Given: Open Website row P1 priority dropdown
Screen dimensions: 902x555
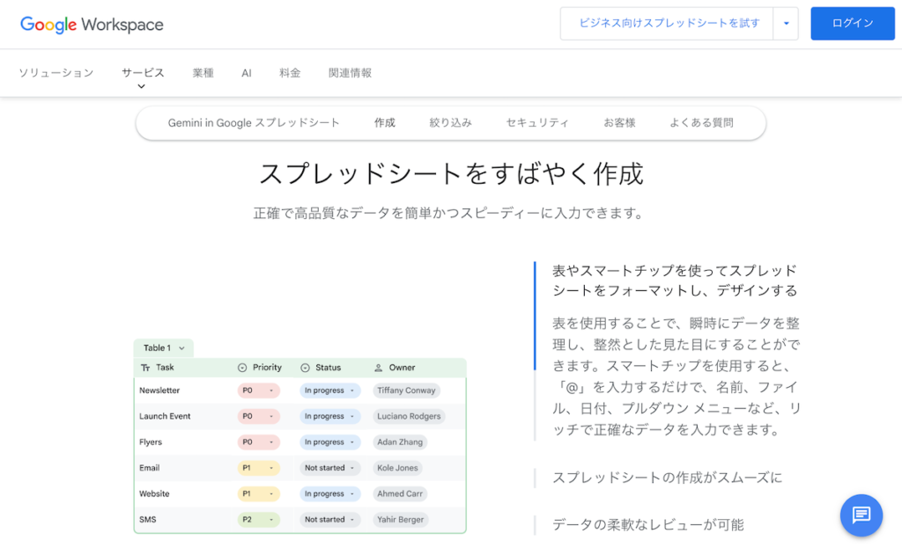Looking at the screenshot, I should (258, 494).
